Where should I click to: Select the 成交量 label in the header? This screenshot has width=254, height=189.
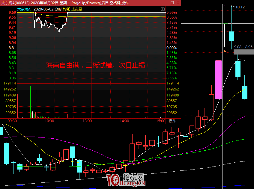[77, 9]
